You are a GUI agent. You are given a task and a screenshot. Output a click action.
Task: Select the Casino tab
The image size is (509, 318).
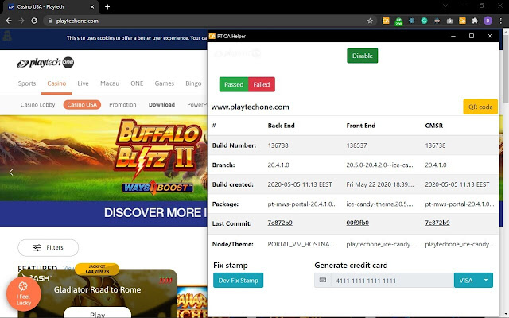56,83
